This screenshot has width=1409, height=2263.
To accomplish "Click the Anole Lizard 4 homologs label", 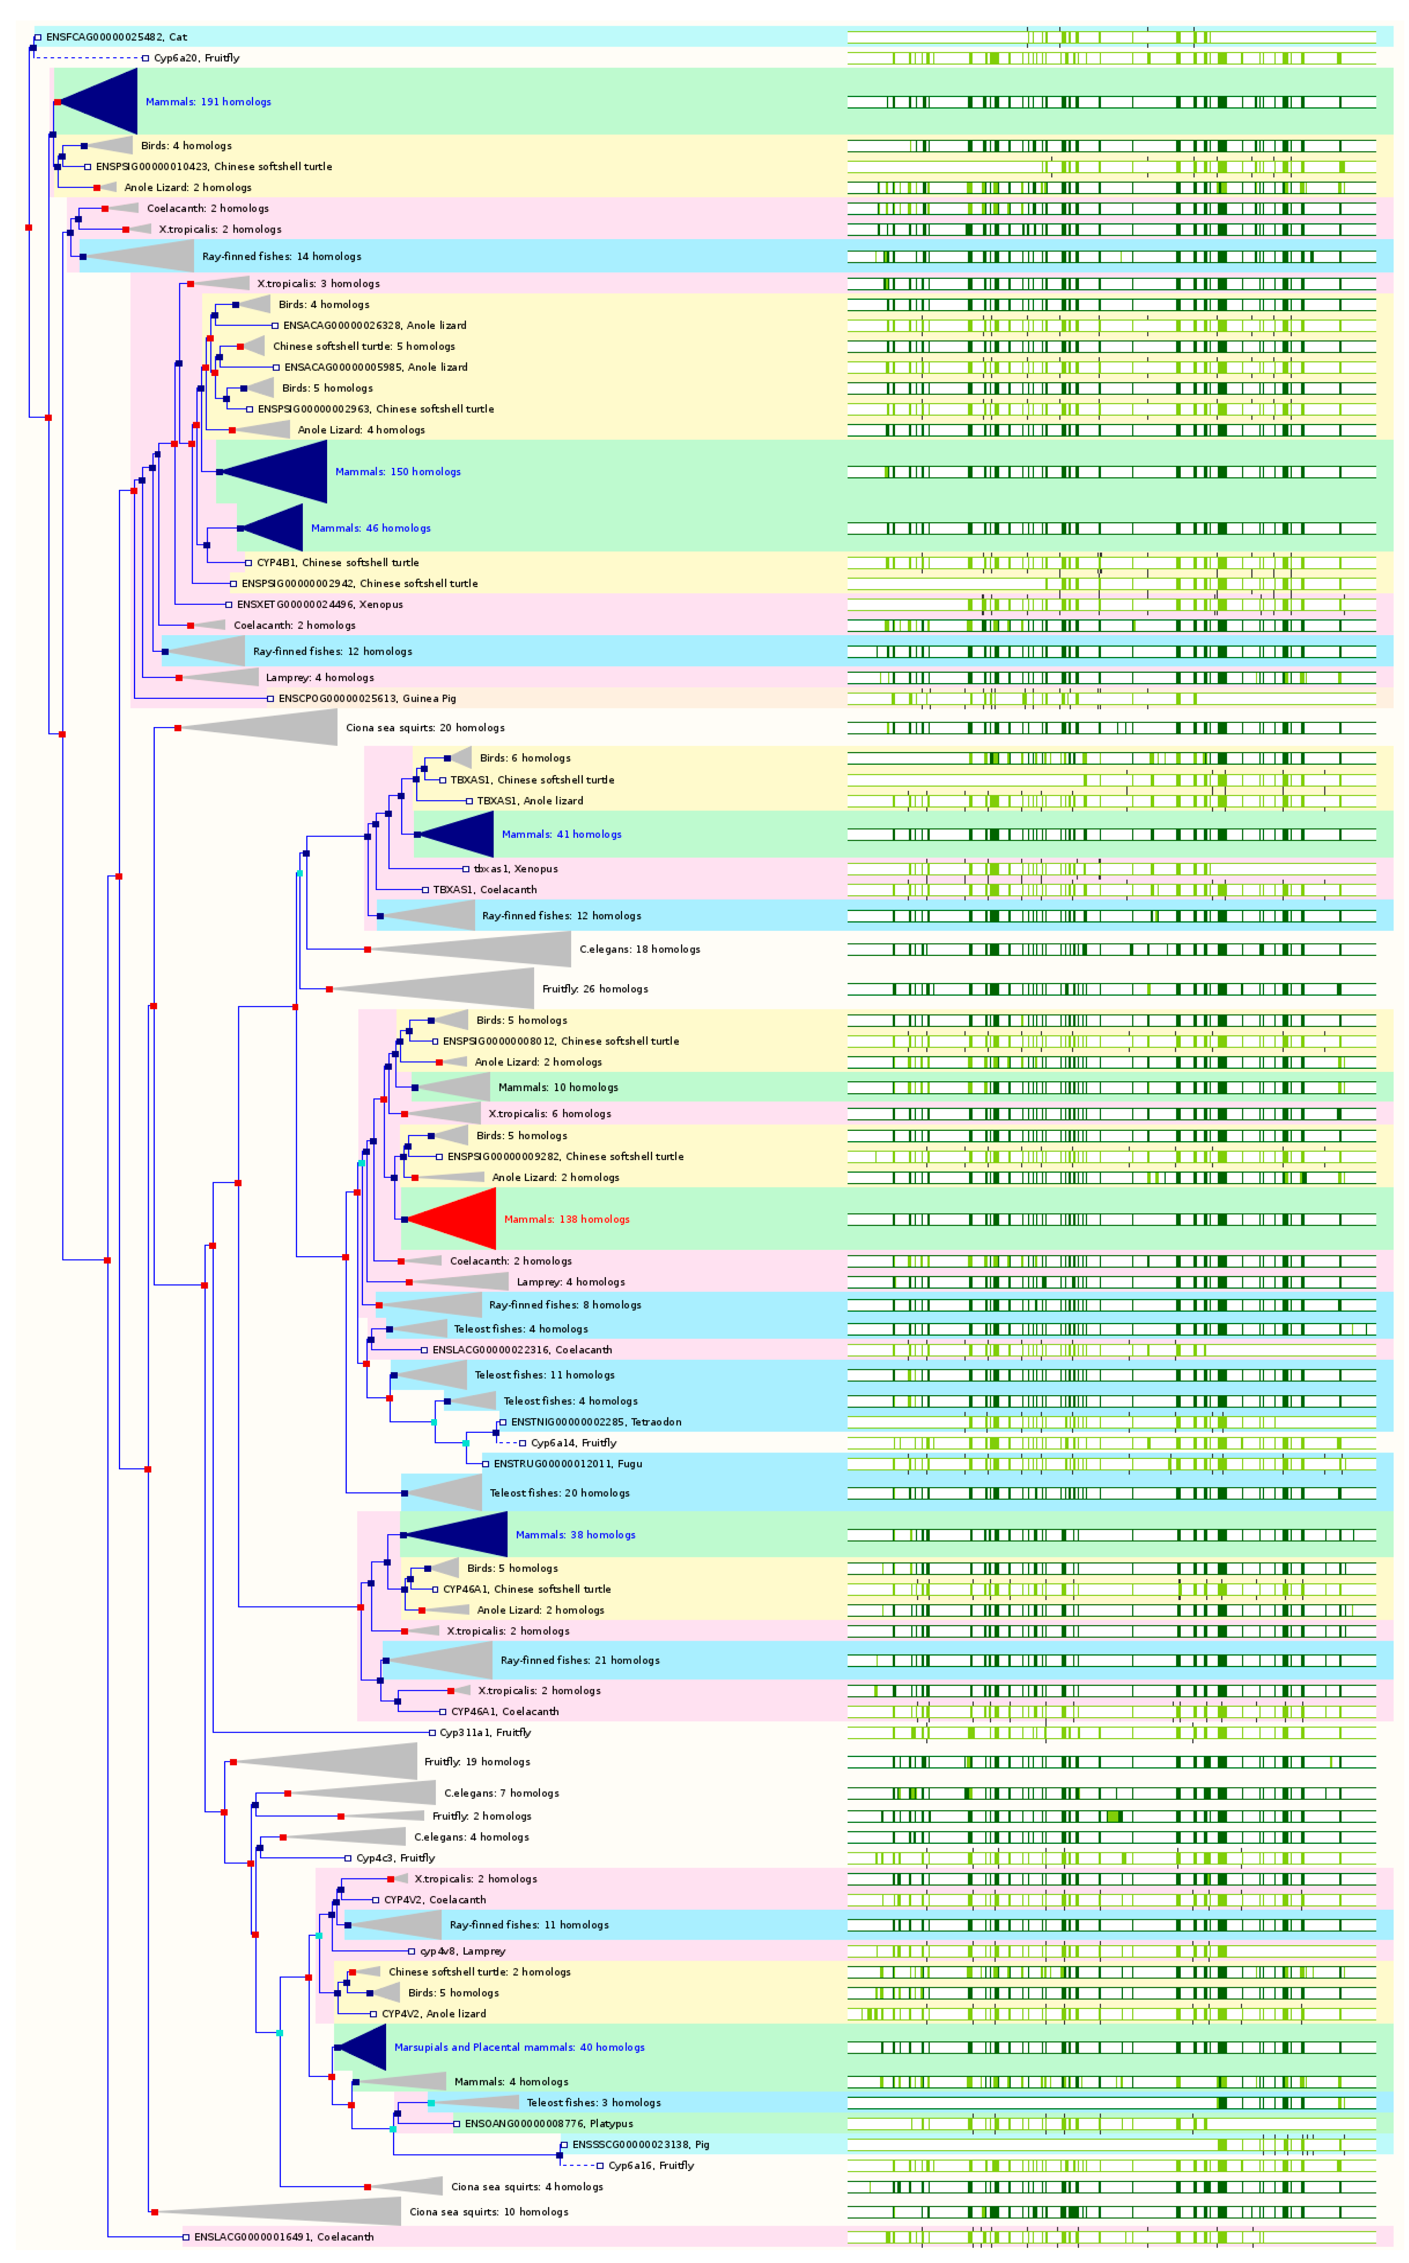I will pyautogui.click(x=362, y=430).
